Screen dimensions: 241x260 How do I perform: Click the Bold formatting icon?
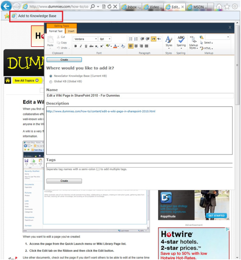click(x=76, y=46)
